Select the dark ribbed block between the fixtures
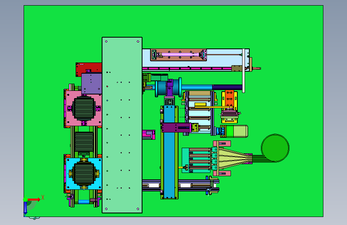 tap(84, 142)
